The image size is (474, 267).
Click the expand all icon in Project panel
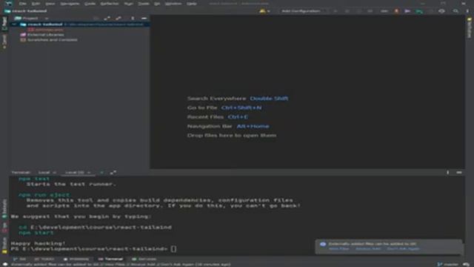point(107,19)
